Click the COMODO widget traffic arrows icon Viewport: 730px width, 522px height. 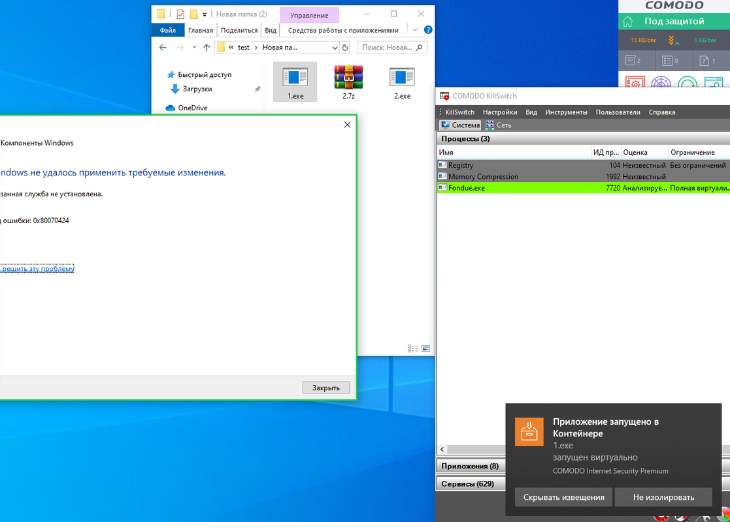[674, 40]
